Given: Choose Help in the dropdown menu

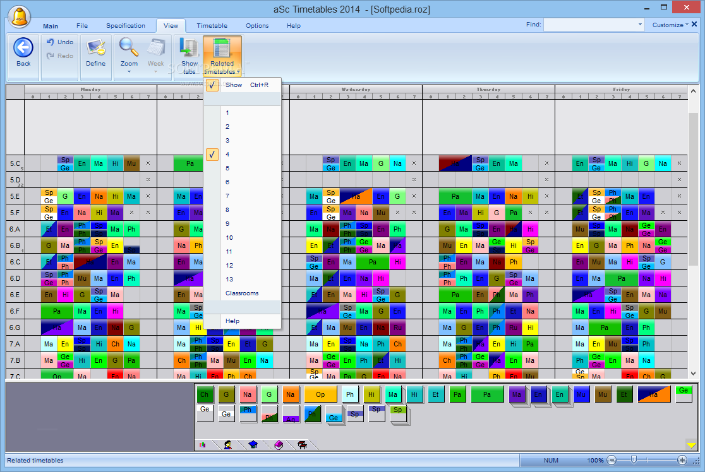Looking at the screenshot, I should [x=243, y=321].
